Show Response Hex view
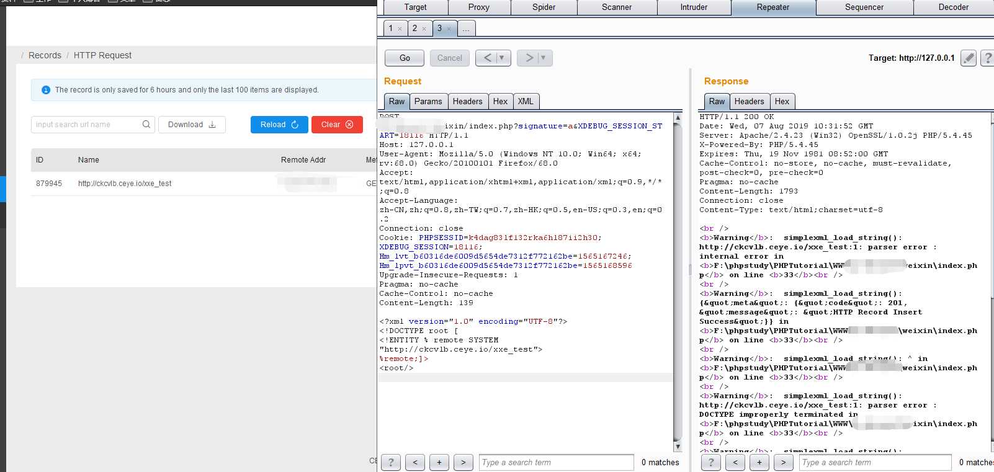This screenshot has width=994, height=472. tap(782, 101)
